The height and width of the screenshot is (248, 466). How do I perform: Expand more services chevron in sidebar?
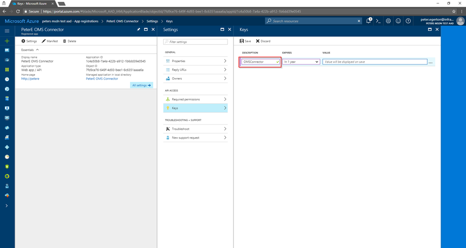point(7,206)
